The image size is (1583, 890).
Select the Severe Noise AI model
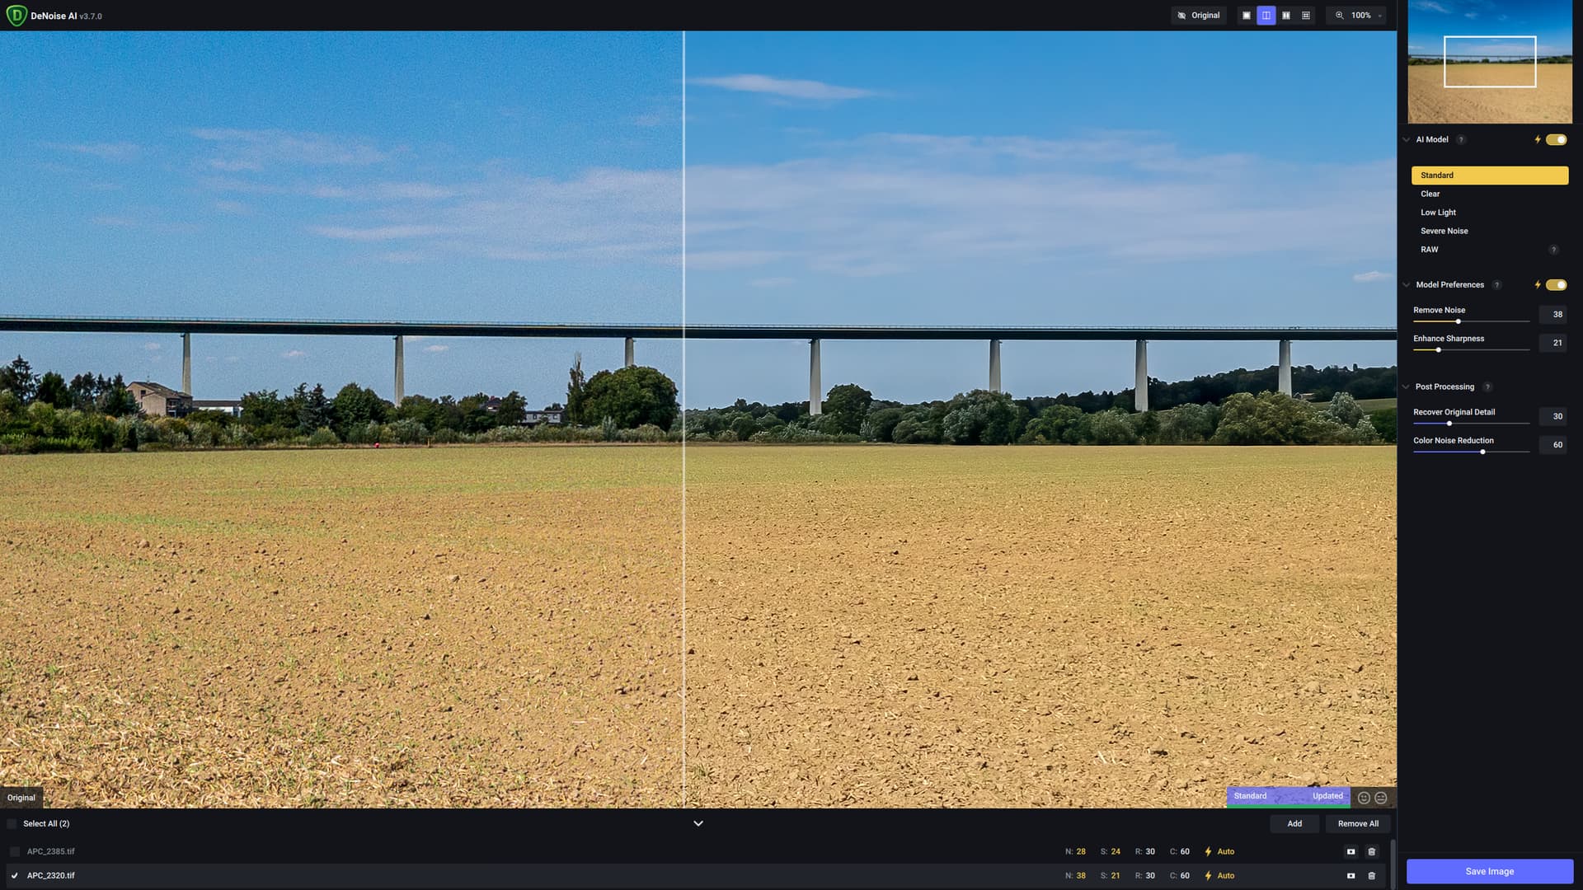(x=1444, y=231)
